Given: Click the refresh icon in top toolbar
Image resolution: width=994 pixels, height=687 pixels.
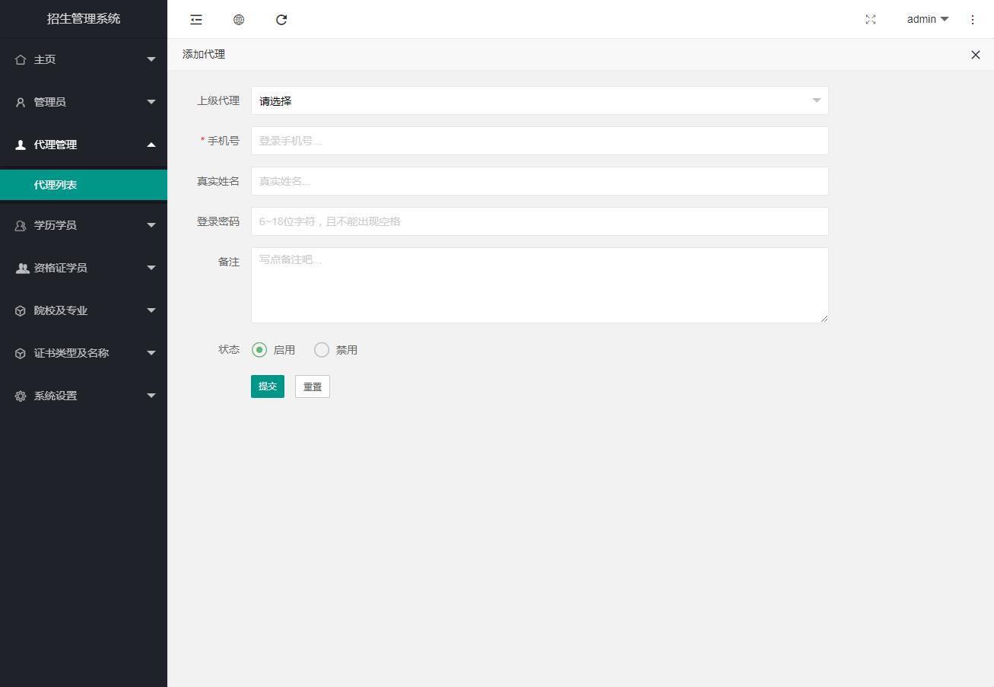Looking at the screenshot, I should [x=281, y=20].
